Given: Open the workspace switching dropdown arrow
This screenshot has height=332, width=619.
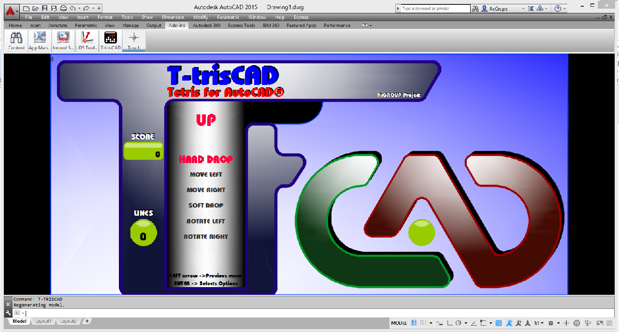Looking at the screenshot, I should (x=558, y=323).
